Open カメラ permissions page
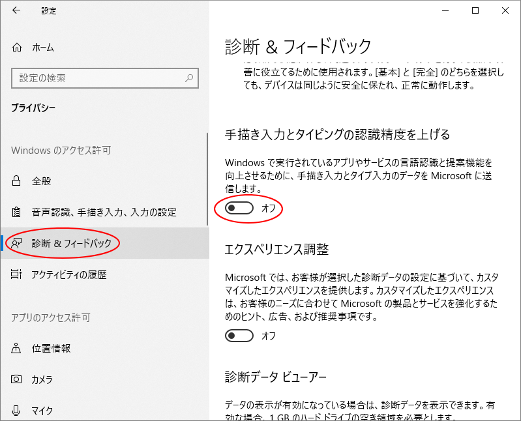Screen dimensions: 521x421 pos(104,379)
